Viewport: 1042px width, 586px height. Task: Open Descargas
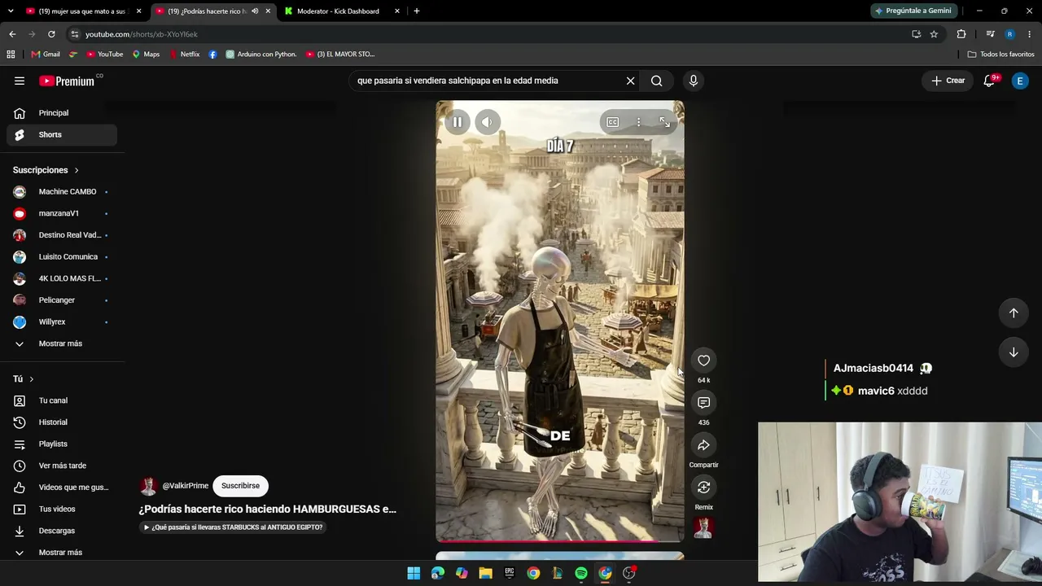point(62,531)
